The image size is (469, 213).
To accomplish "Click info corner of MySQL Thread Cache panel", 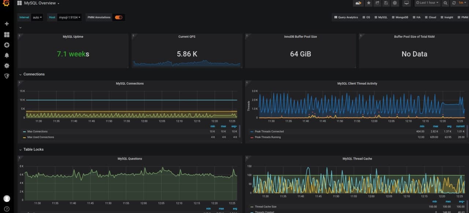I will point(247,158).
